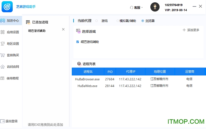Click the 退出登录 exit icon
206x129 pixels.
pos(2,121)
